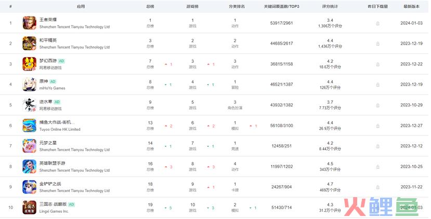Image resolution: width=431 pixels, height=219 pixels.
Task: Sort by the 总榜 column header
Action: pyautogui.click(x=150, y=6)
